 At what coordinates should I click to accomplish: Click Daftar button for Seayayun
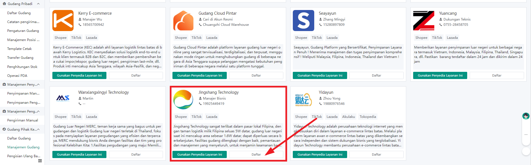click(x=376, y=75)
